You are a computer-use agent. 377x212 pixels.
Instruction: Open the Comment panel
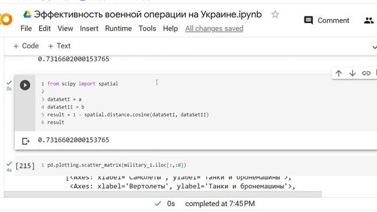326,21
